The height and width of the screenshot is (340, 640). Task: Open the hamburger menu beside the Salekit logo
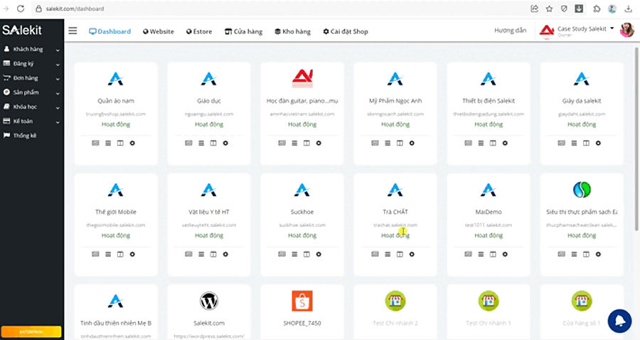point(73,31)
